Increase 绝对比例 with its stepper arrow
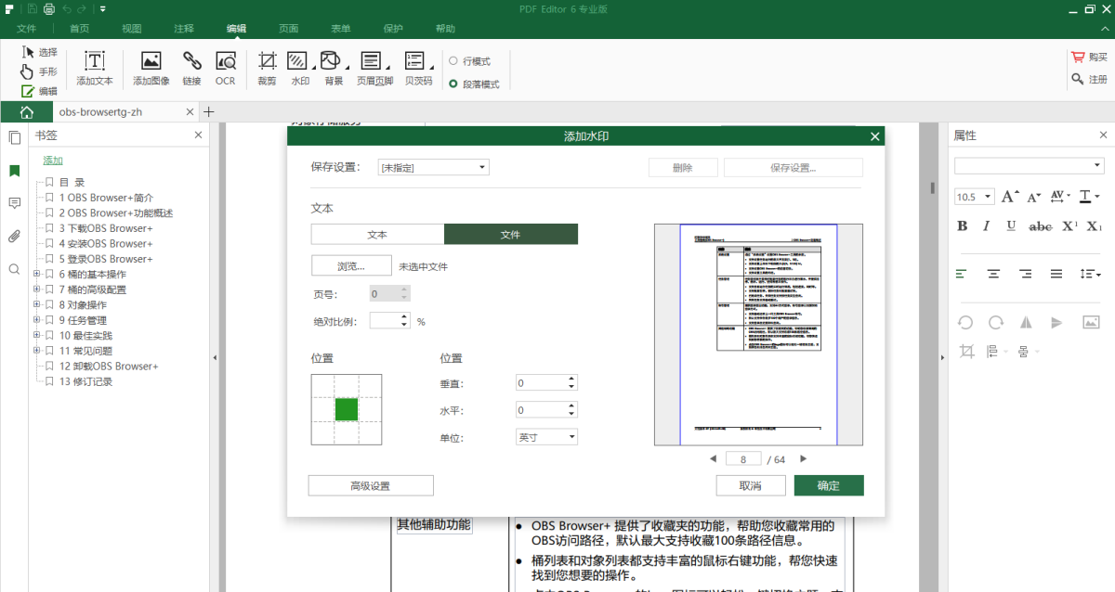Screen dimensions: 1115x592 [406, 315]
